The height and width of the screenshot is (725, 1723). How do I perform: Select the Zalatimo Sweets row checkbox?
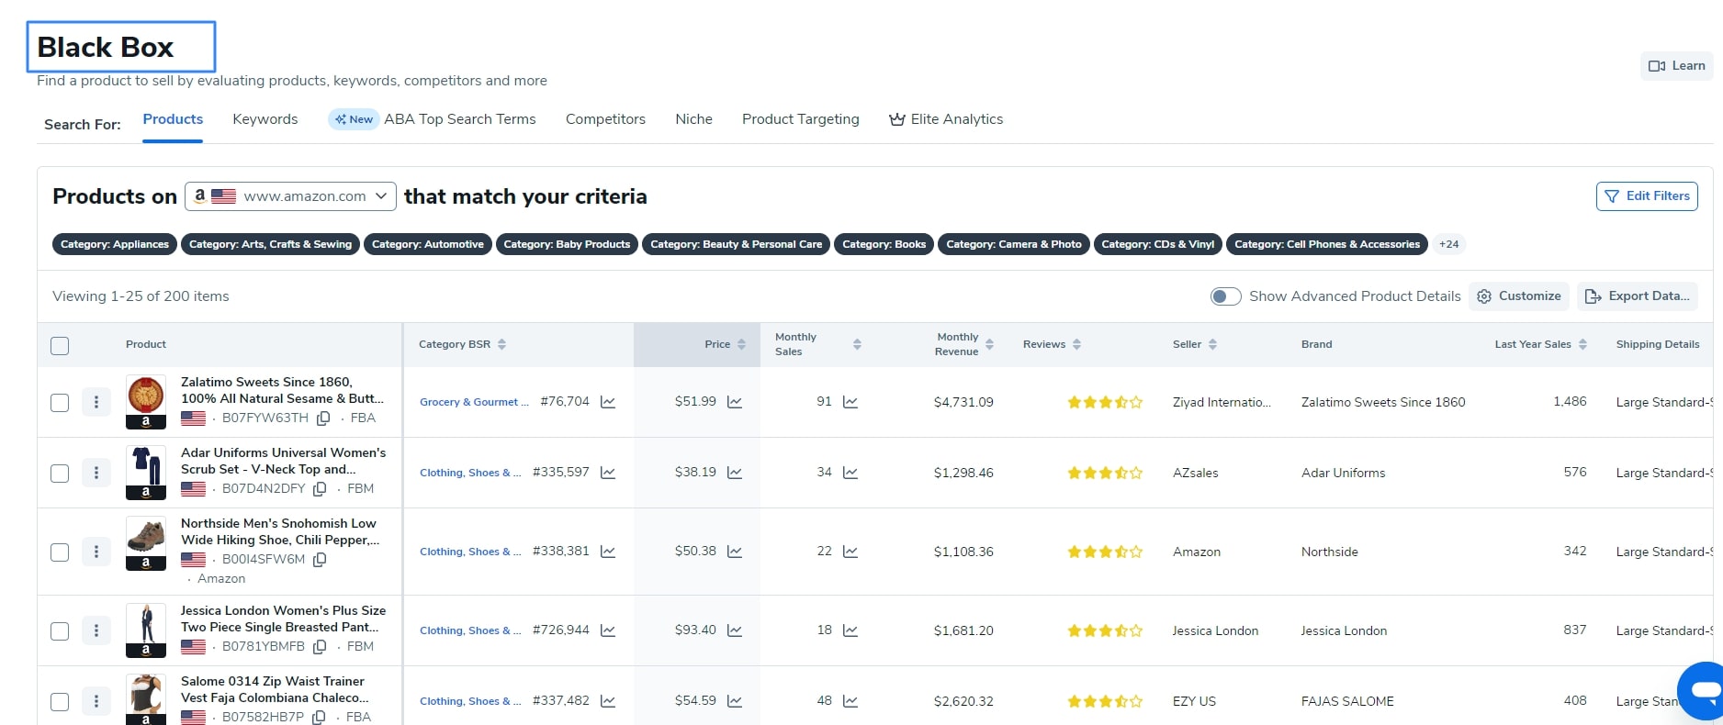60,403
